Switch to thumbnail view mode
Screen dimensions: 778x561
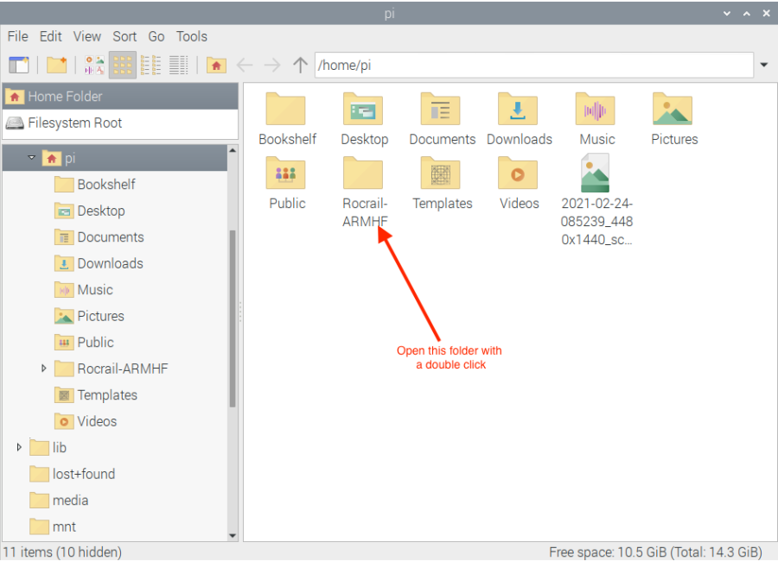click(x=95, y=65)
